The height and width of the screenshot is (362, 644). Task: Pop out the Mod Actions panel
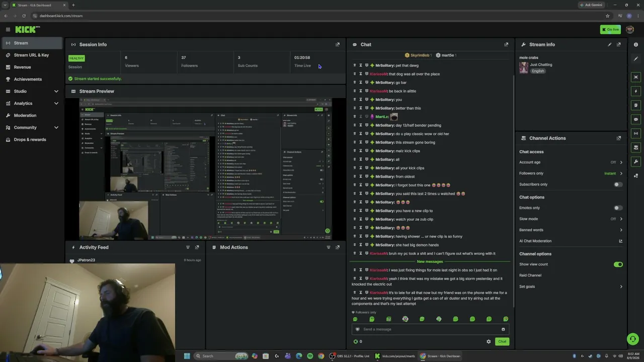tap(338, 247)
